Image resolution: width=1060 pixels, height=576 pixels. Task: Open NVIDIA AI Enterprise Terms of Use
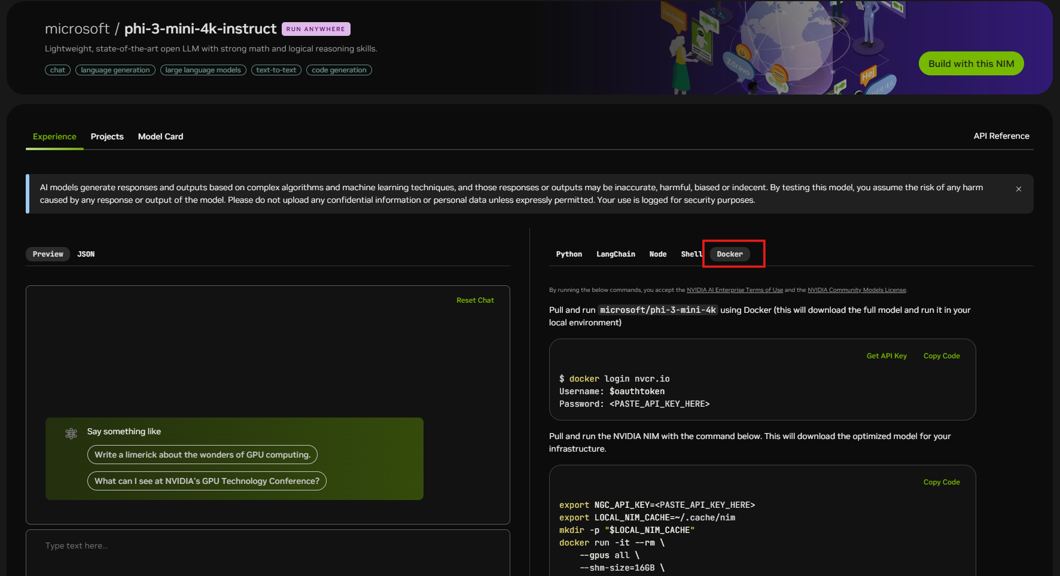[x=735, y=290]
